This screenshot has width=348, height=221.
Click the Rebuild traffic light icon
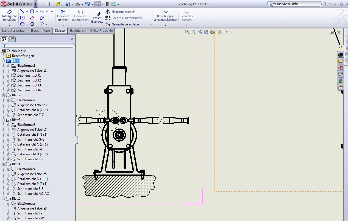107,4
